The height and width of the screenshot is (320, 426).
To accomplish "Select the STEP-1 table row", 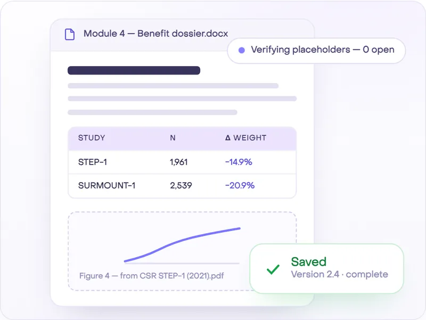I will tap(182, 162).
